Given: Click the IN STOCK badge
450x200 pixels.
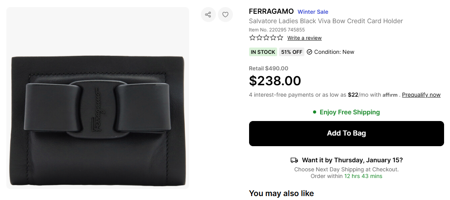Looking at the screenshot, I should click(x=263, y=52).
